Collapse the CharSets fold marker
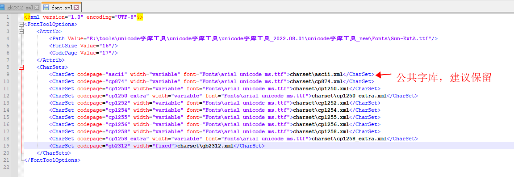The height and width of the screenshot is (177, 514). 21,67
